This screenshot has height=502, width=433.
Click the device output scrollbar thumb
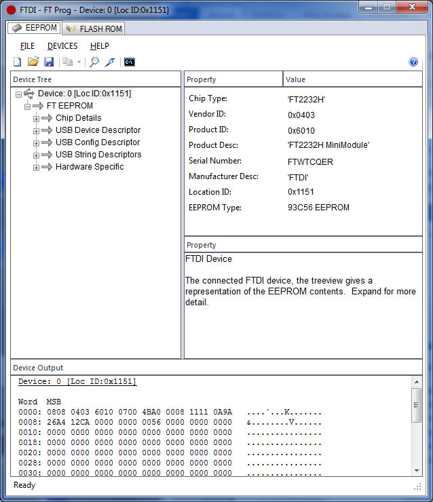point(416,405)
